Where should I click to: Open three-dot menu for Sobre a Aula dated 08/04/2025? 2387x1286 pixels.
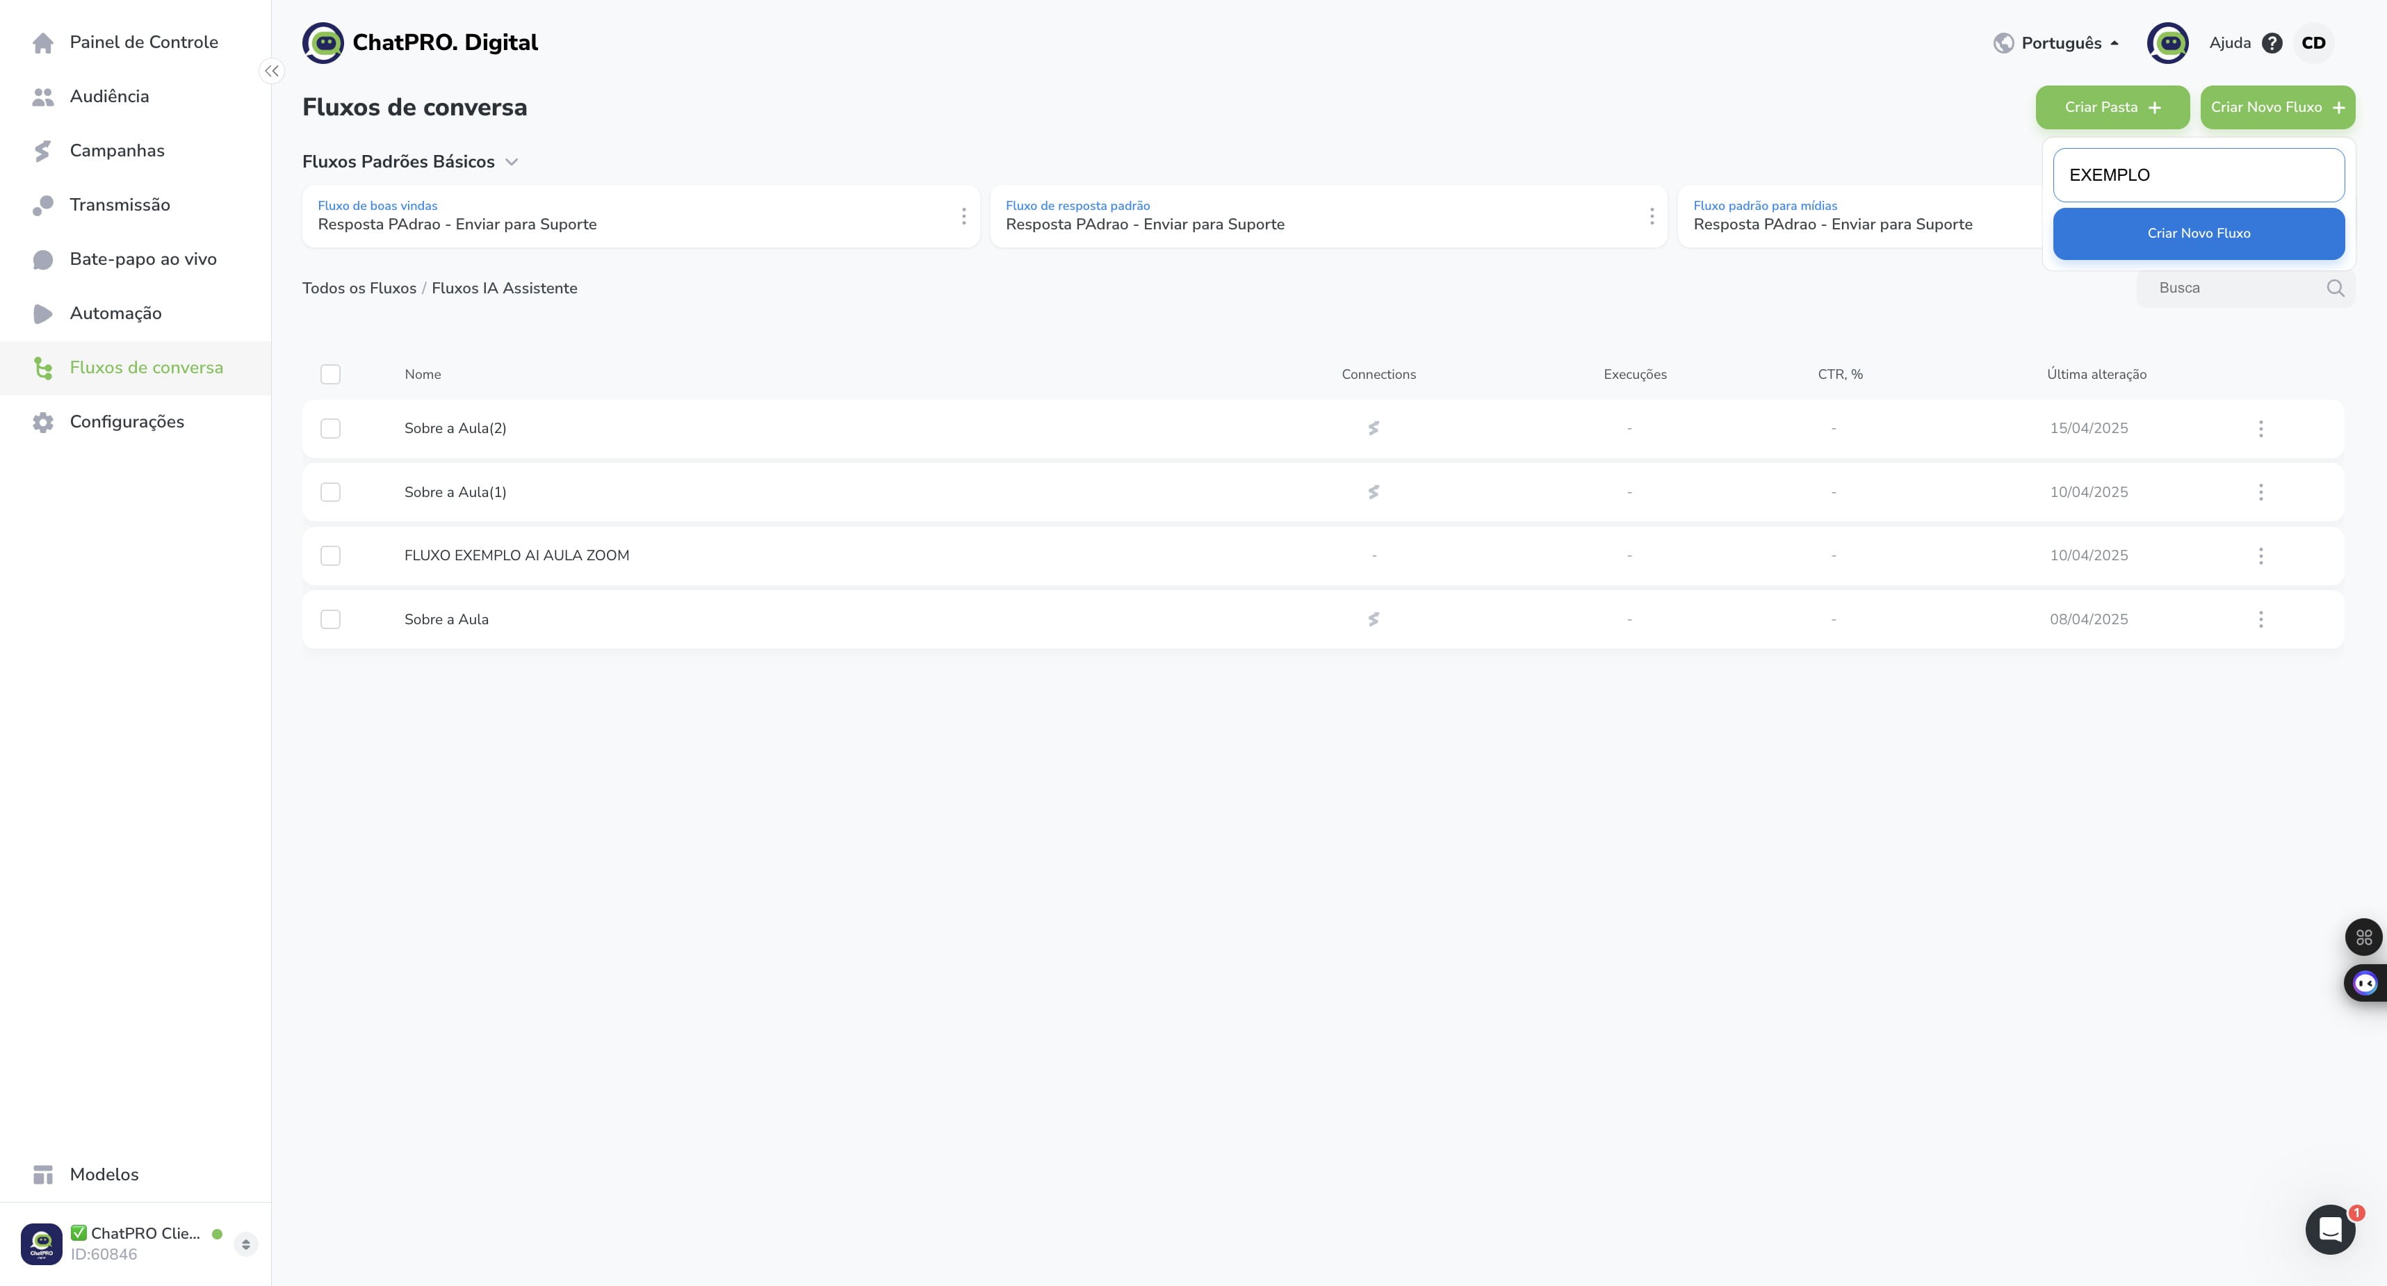[2260, 619]
